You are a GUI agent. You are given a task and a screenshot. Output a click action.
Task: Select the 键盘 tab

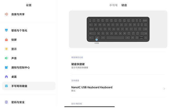point(124,5)
